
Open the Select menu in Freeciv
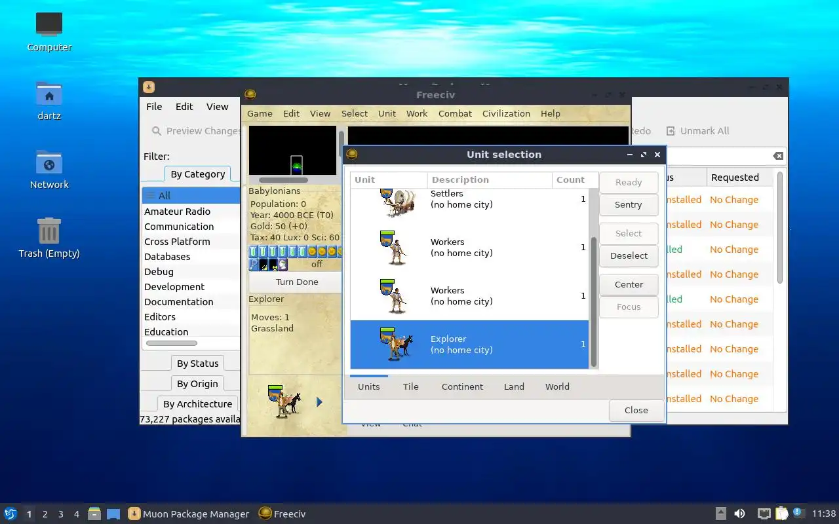pyautogui.click(x=355, y=113)
